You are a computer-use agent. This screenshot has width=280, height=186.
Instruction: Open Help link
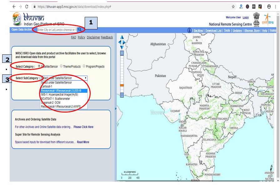click(265, 31)
